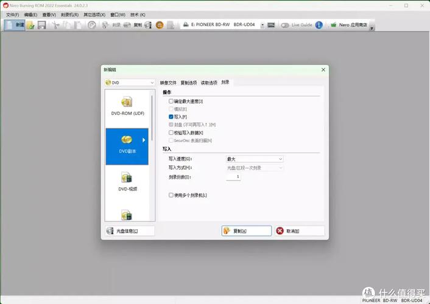Image resolution: width=430 pixels, height=304 pixels.
Task: Click the round gauge icon in toolbar
Action: tap(92, 25)
